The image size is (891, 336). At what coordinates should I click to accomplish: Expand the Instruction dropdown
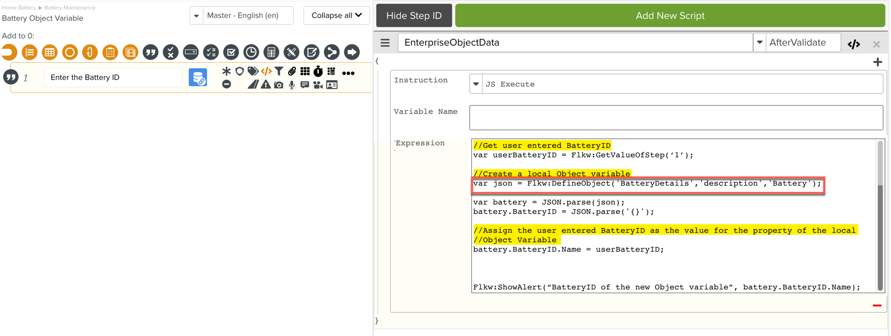pos(476,84)
